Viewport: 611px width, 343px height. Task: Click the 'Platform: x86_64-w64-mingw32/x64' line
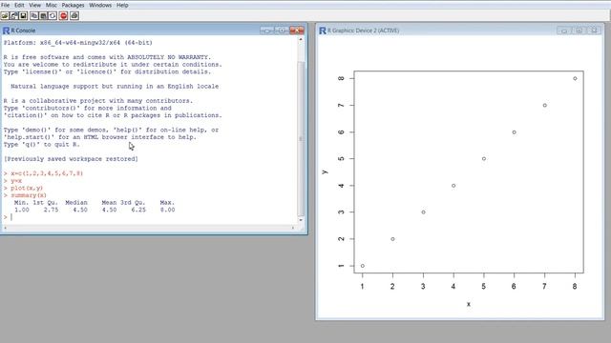(x=78, y=43)
